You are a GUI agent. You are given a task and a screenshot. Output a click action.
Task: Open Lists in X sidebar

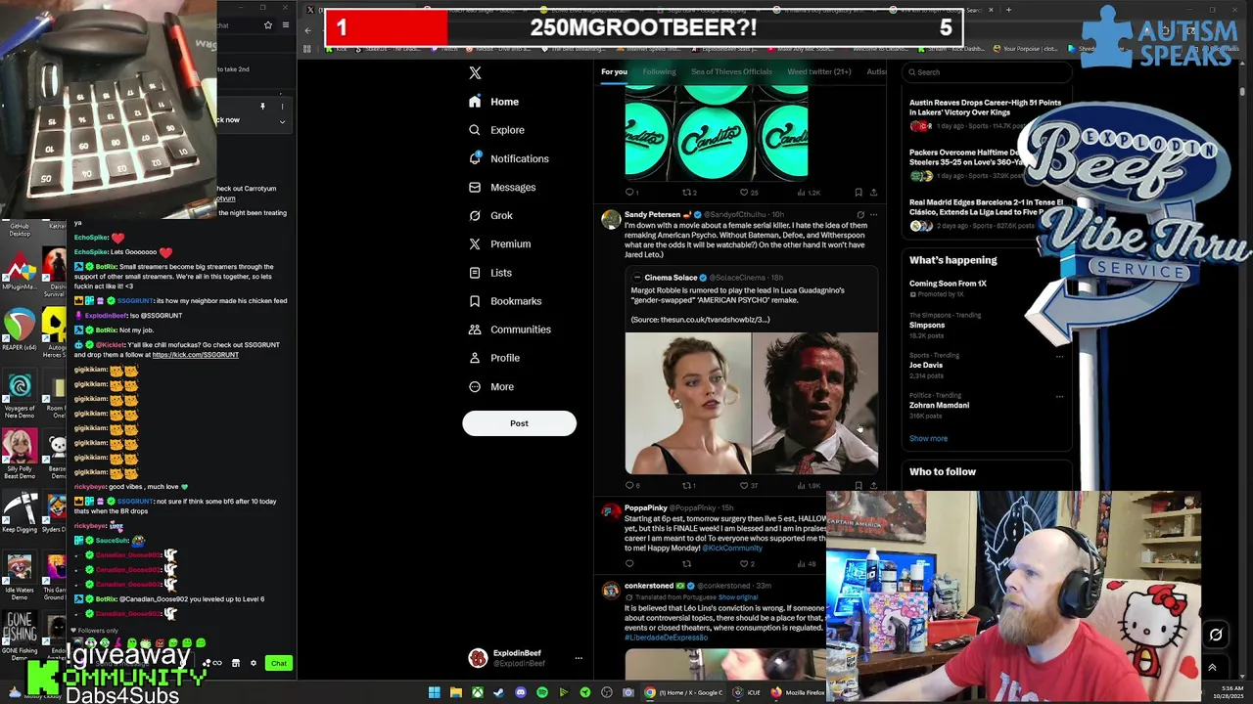coord(489,273)
